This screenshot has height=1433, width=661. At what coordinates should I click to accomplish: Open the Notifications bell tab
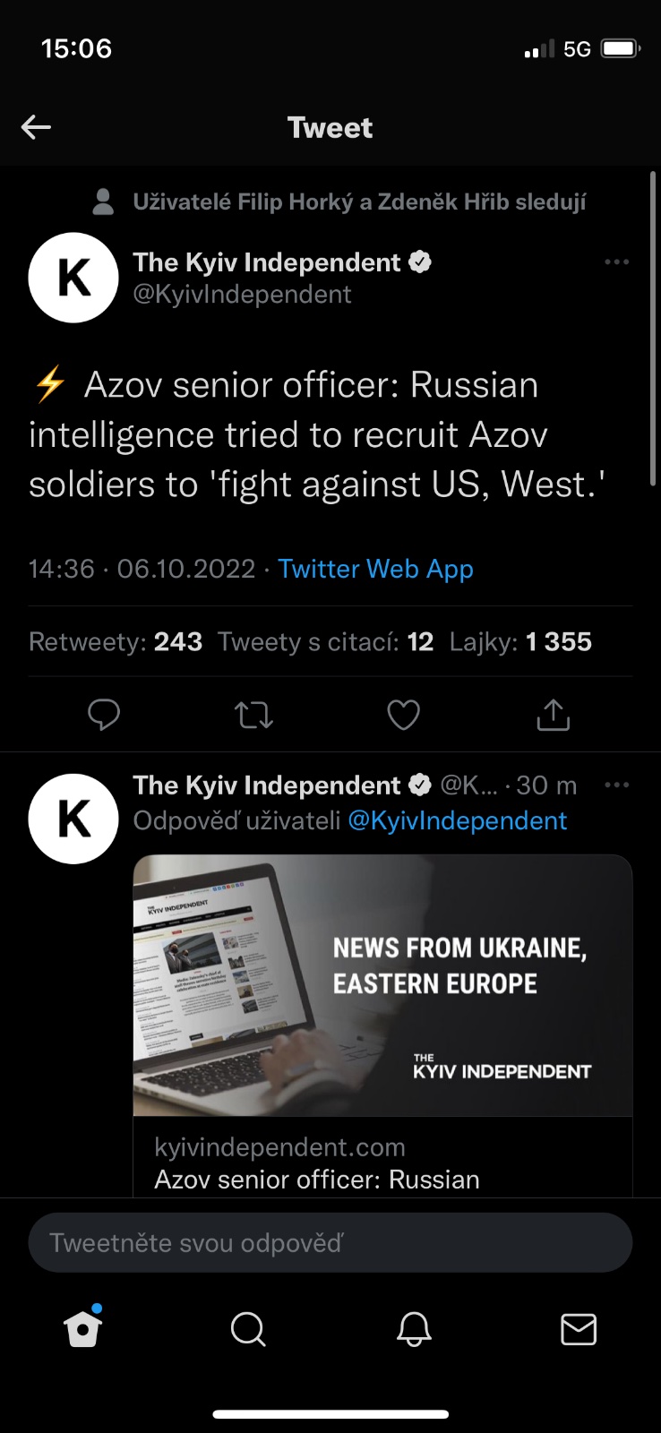[x=414, y=1329]
